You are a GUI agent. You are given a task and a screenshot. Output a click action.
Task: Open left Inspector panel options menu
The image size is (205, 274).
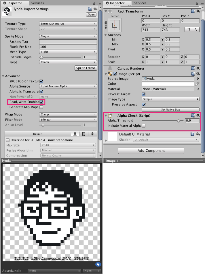(x=99, y=4)
